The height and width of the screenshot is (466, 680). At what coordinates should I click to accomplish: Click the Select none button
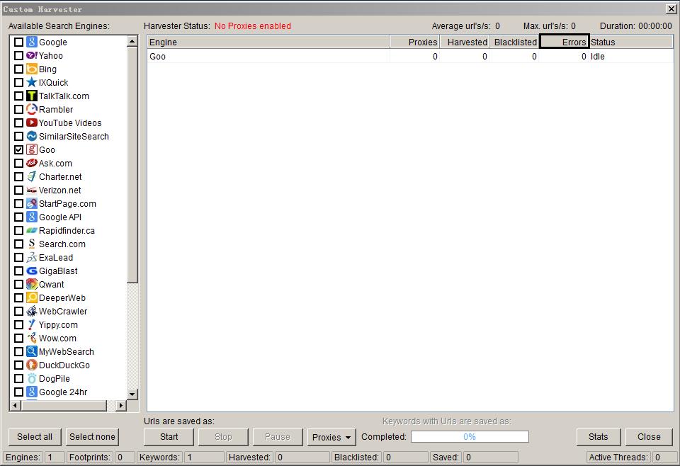(92, 436)
